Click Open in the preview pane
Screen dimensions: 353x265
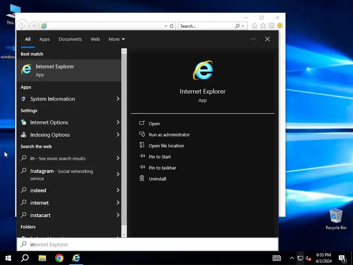[154, 124]
